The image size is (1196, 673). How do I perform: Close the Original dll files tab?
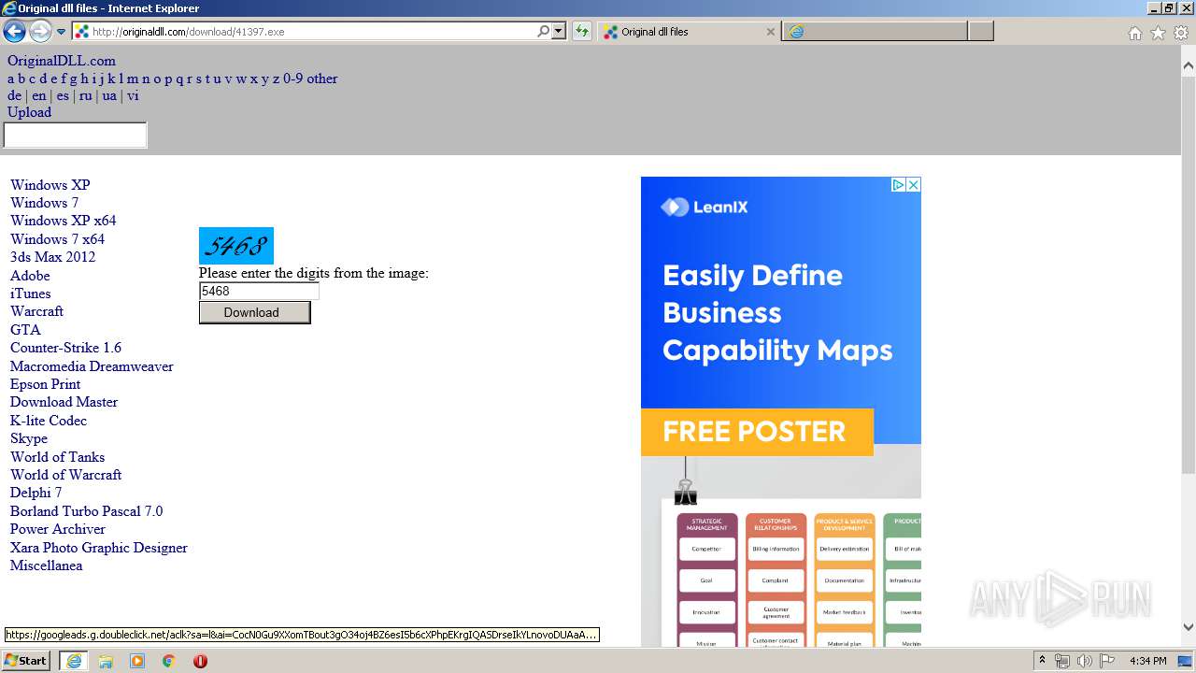[770, 32]
